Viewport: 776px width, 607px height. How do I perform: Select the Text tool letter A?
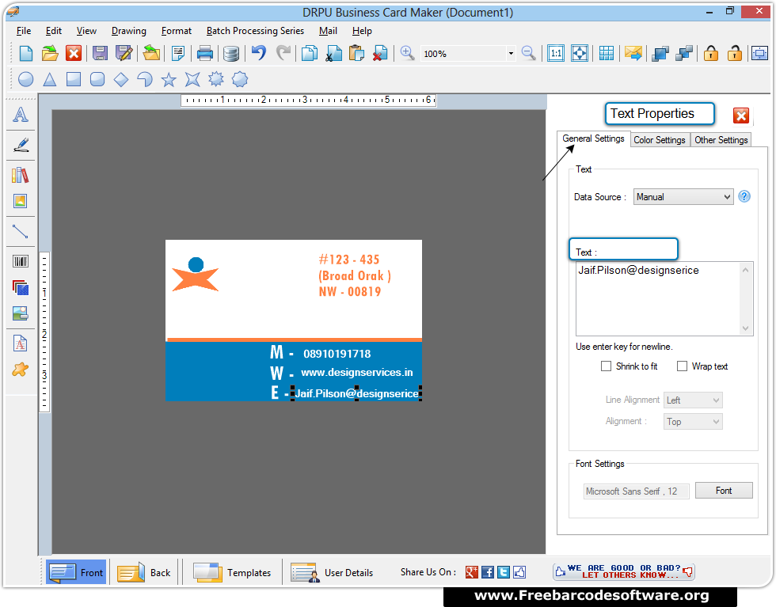[x=21, y=115]
